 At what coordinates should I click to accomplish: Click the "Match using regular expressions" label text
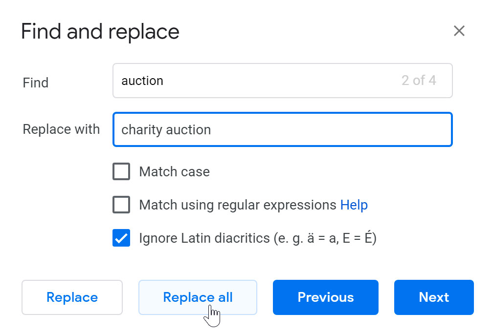(x=238, y=205)
